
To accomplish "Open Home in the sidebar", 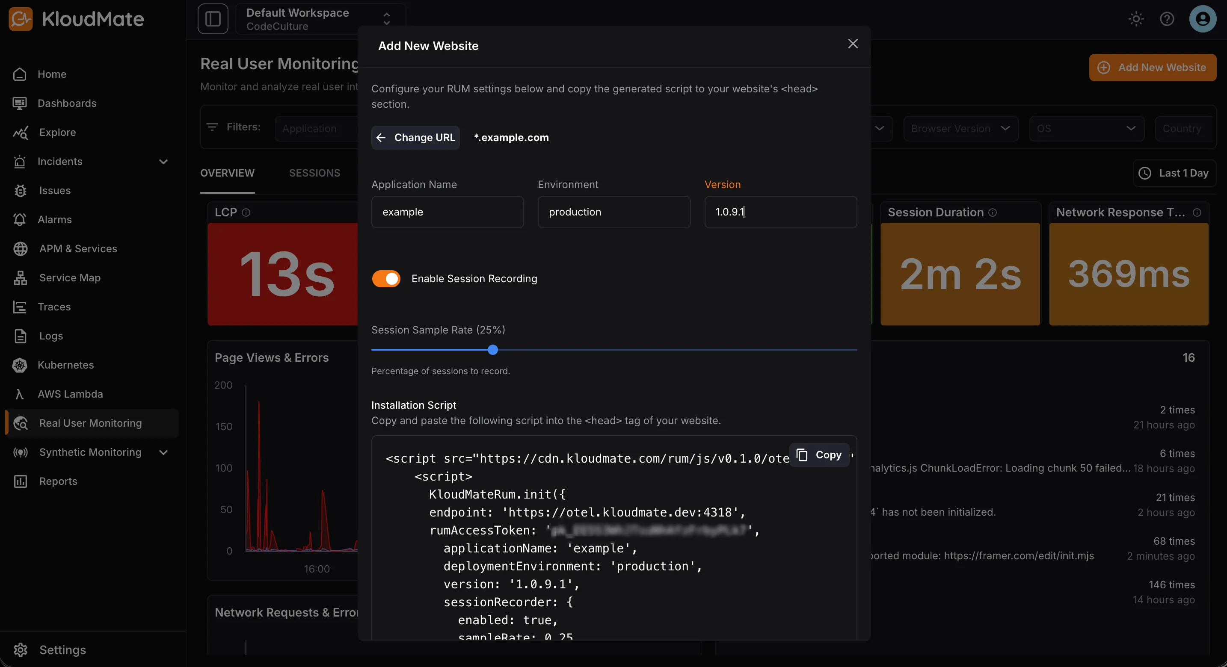I will [92, 74].
